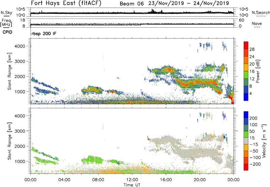Click the "N.Sky" legend label
The width and height of the screenshot is (270, 187).
(6, 12)
